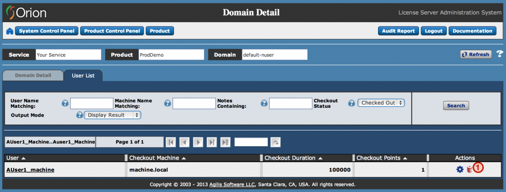Click the Product button
This screenshot has height=192, width=506.
(x=160, y=31)
